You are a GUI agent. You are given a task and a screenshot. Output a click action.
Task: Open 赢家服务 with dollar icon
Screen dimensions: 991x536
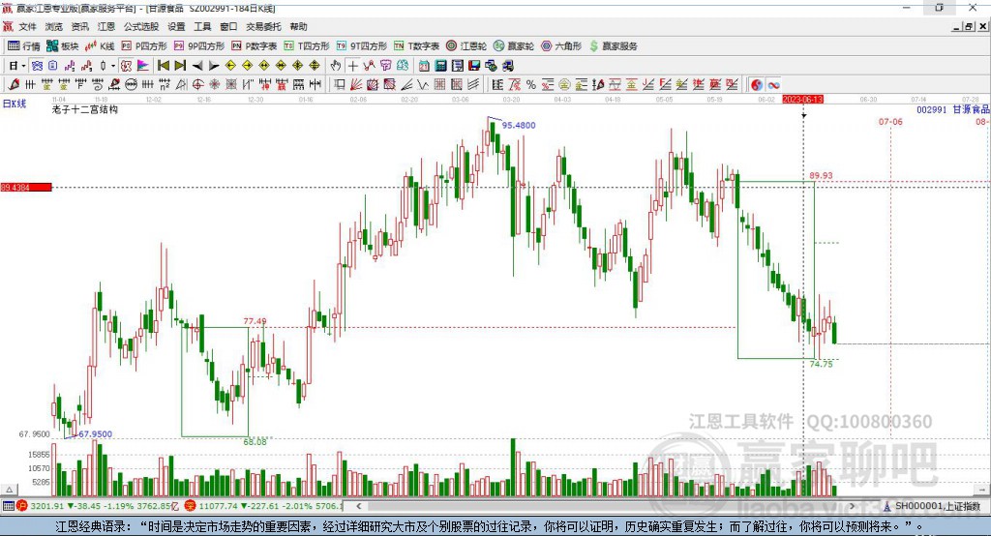pos(613,46)
